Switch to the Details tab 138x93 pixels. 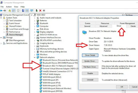point(133,26)
